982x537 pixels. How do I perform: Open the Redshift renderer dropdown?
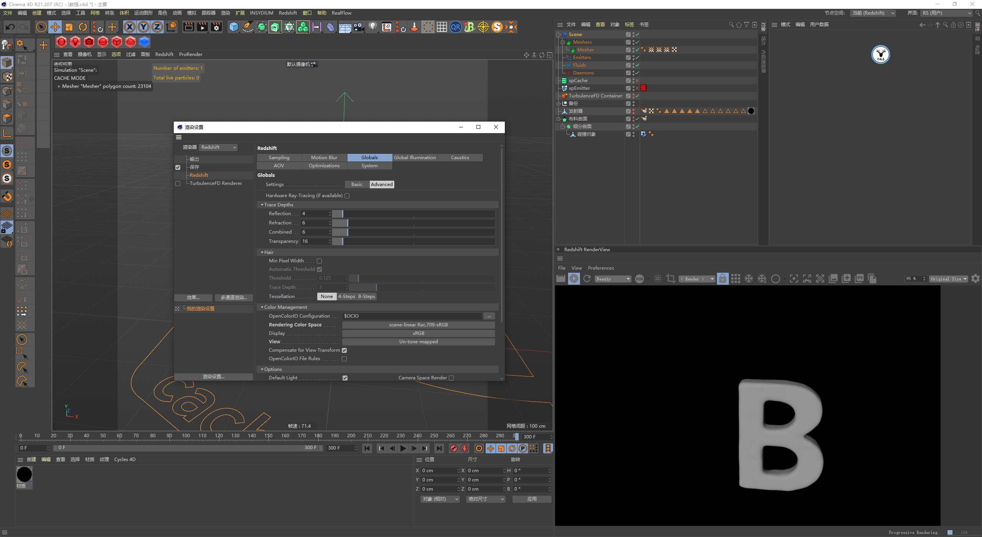(219, 147)
